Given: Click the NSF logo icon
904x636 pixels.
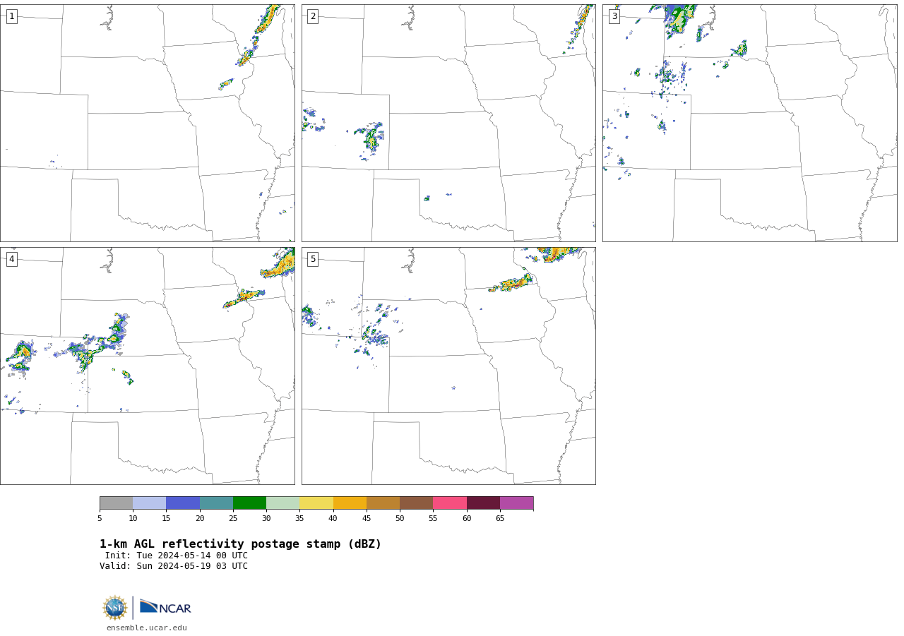Looking at the screenshot, I should click(115, 608).
